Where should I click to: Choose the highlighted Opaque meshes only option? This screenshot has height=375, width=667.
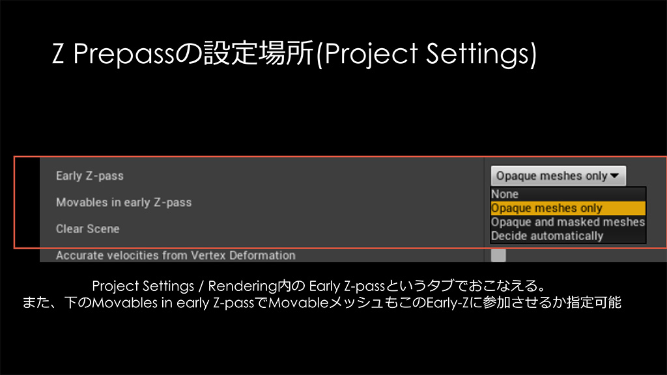click(547, 208)
